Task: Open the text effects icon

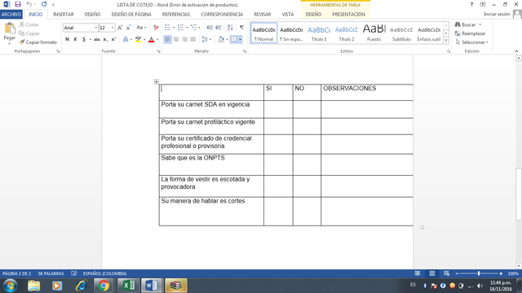Action: coord(126,39)
